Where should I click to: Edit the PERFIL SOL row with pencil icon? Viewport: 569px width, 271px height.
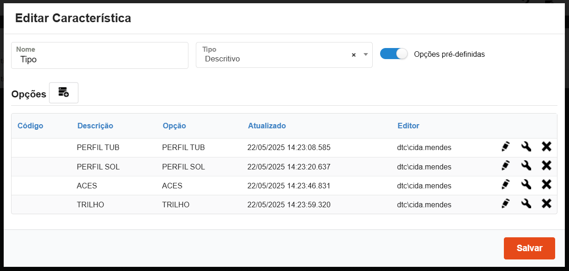505,166
